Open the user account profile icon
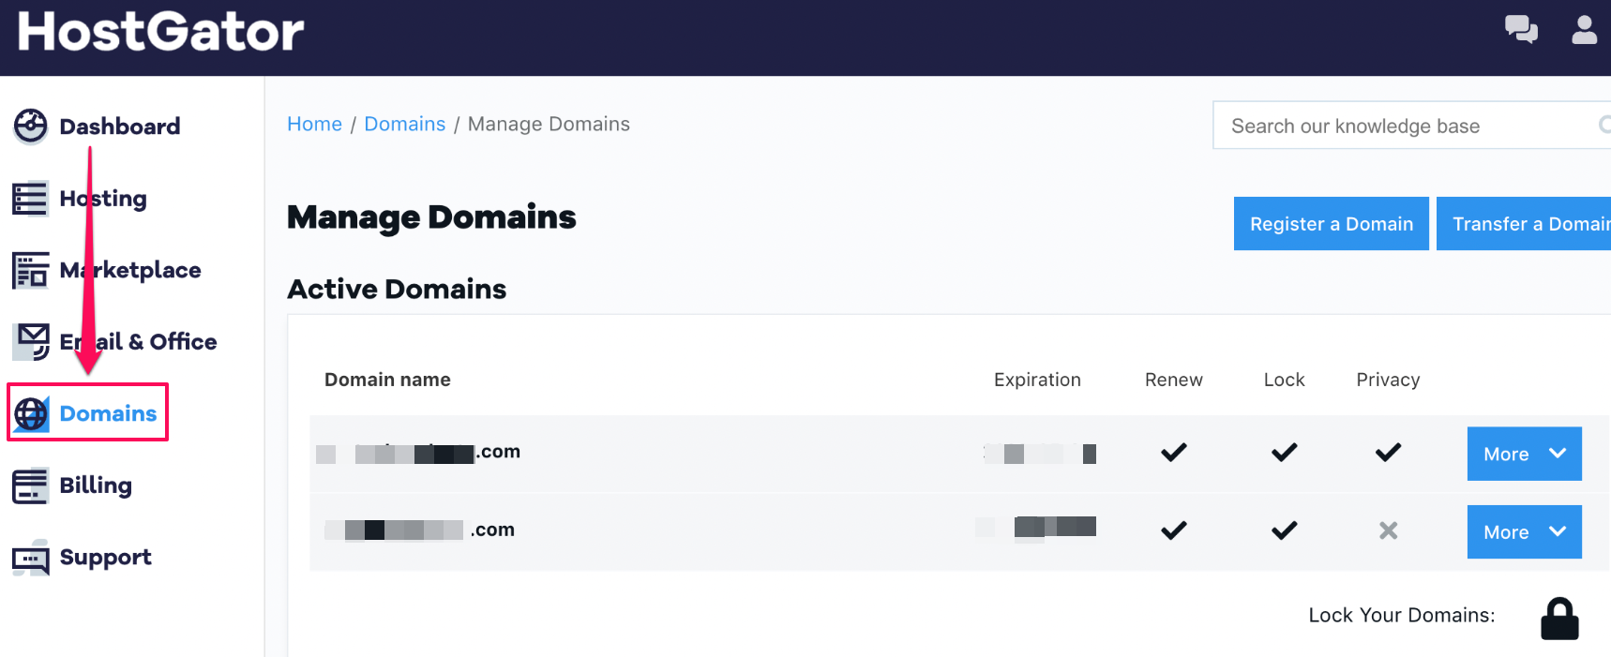 pyautogui.click(x=1585, y=29)
